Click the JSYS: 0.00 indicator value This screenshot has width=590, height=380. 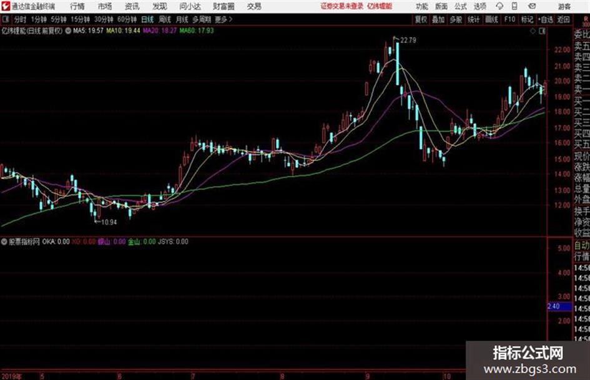click(173, 241)
